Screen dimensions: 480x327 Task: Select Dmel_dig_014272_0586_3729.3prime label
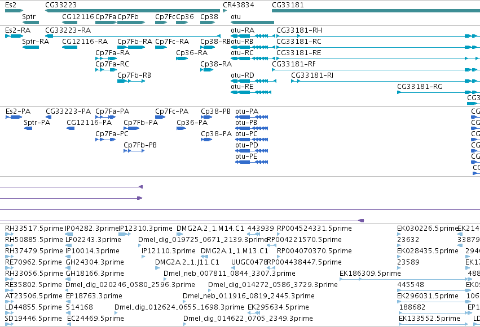273,285
